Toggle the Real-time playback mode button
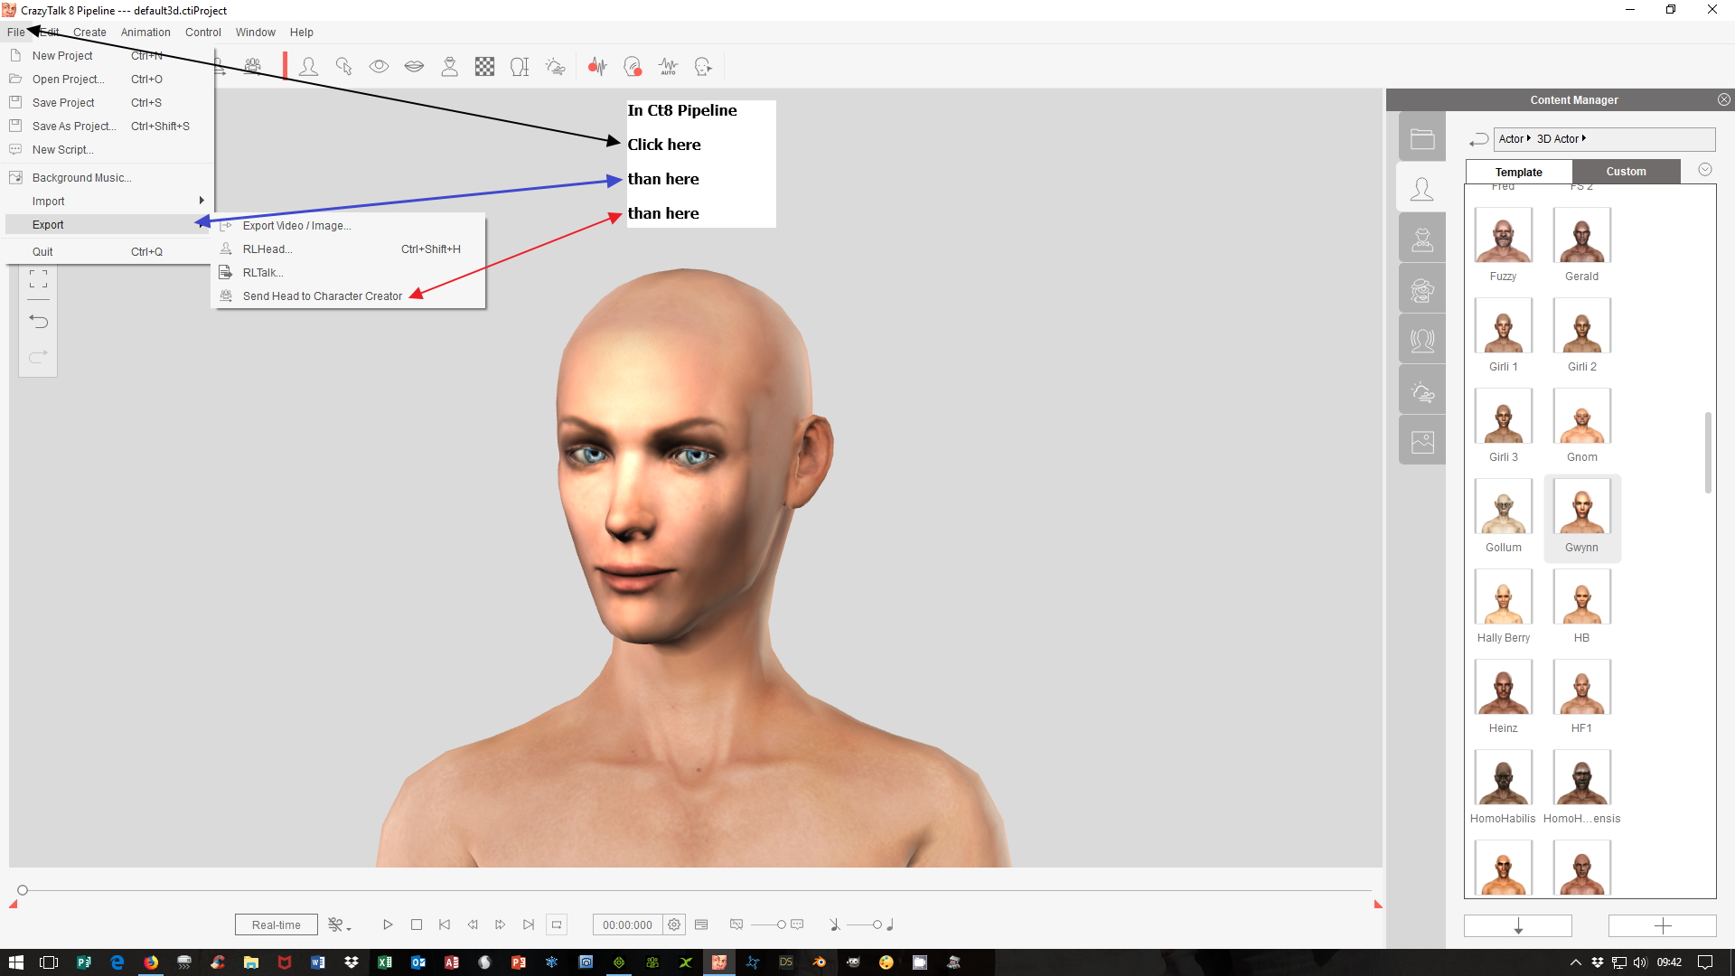 coord(277,924)
